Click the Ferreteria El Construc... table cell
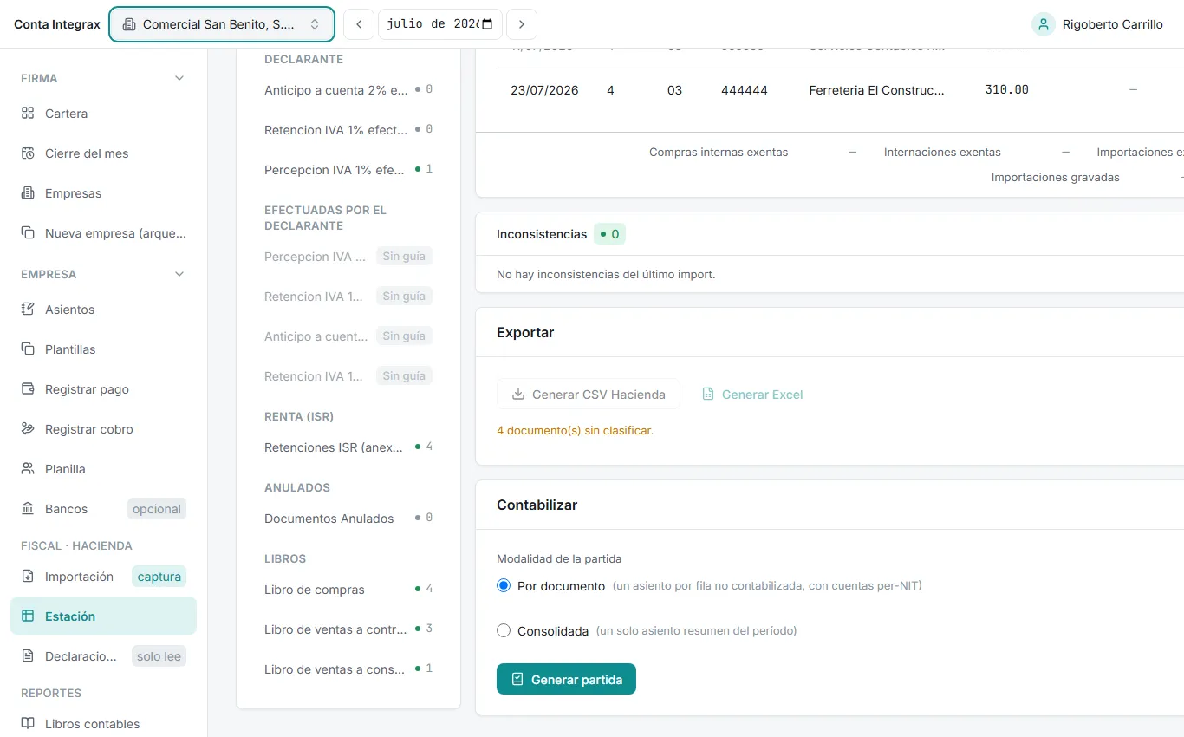1184x737 pixels. [876, 90]
